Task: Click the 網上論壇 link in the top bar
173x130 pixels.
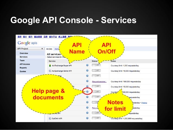Action: click(62, 37)
